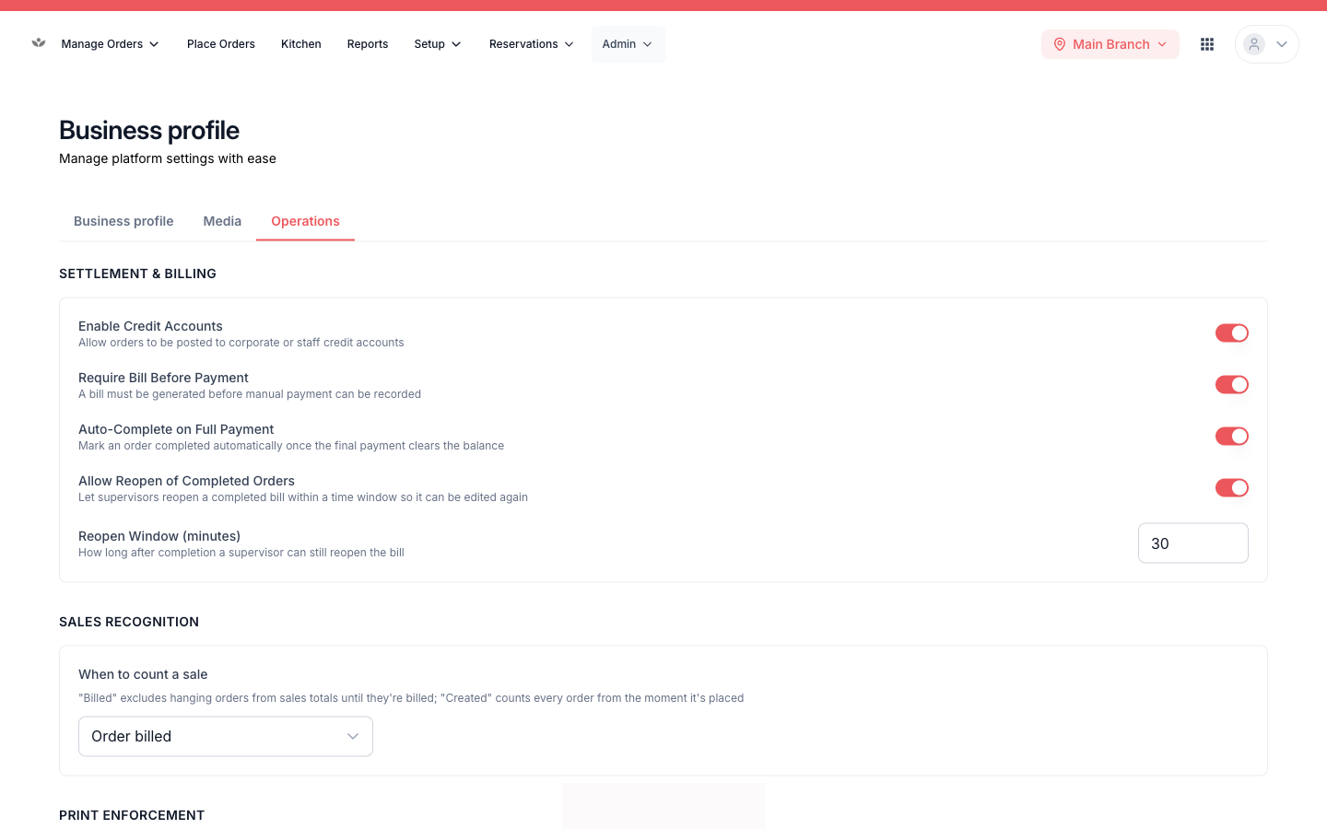Viewport: 1327px width, 829px height.
Task: Disable Enable Credit Accounts toggle
Action: pos(1232,333)
